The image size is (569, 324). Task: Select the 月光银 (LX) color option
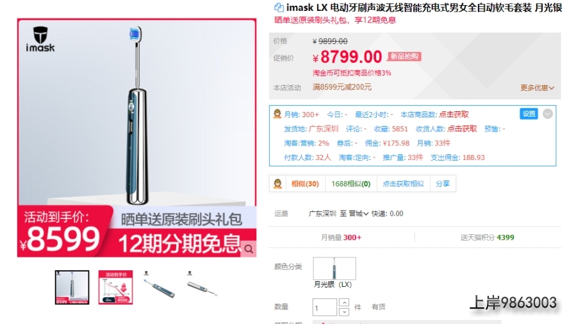334,269
